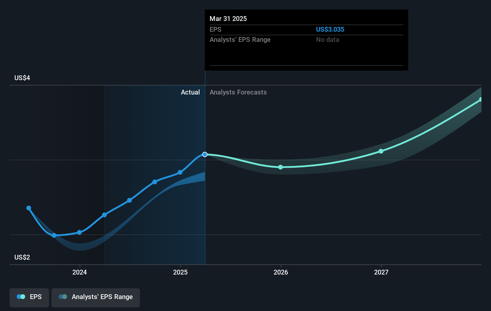Click the end-of-2024 EPS data point
Viewport: 491px width, 311px height.
(x=180, y=172)
